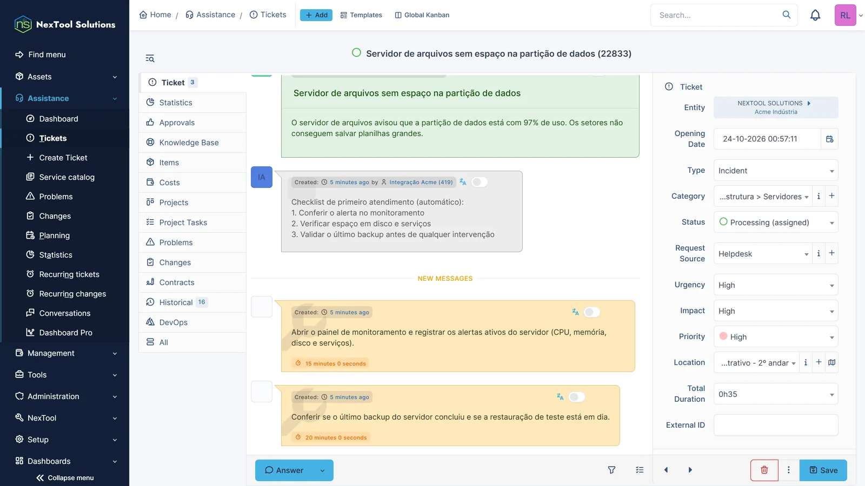Screen dimensions: 865x486
Task: Open the Knowledge Base tab
Action: point(192,143)
